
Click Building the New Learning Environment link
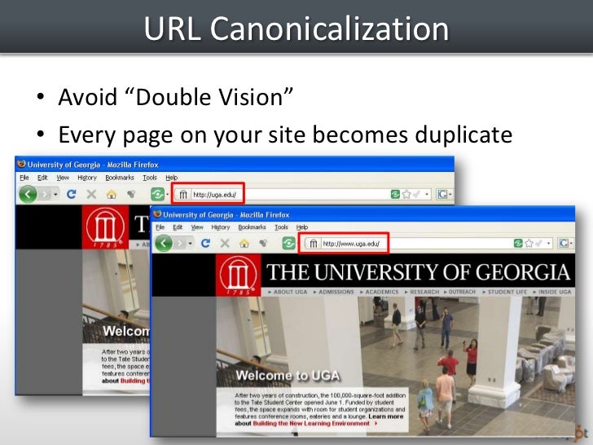point(311,424)
